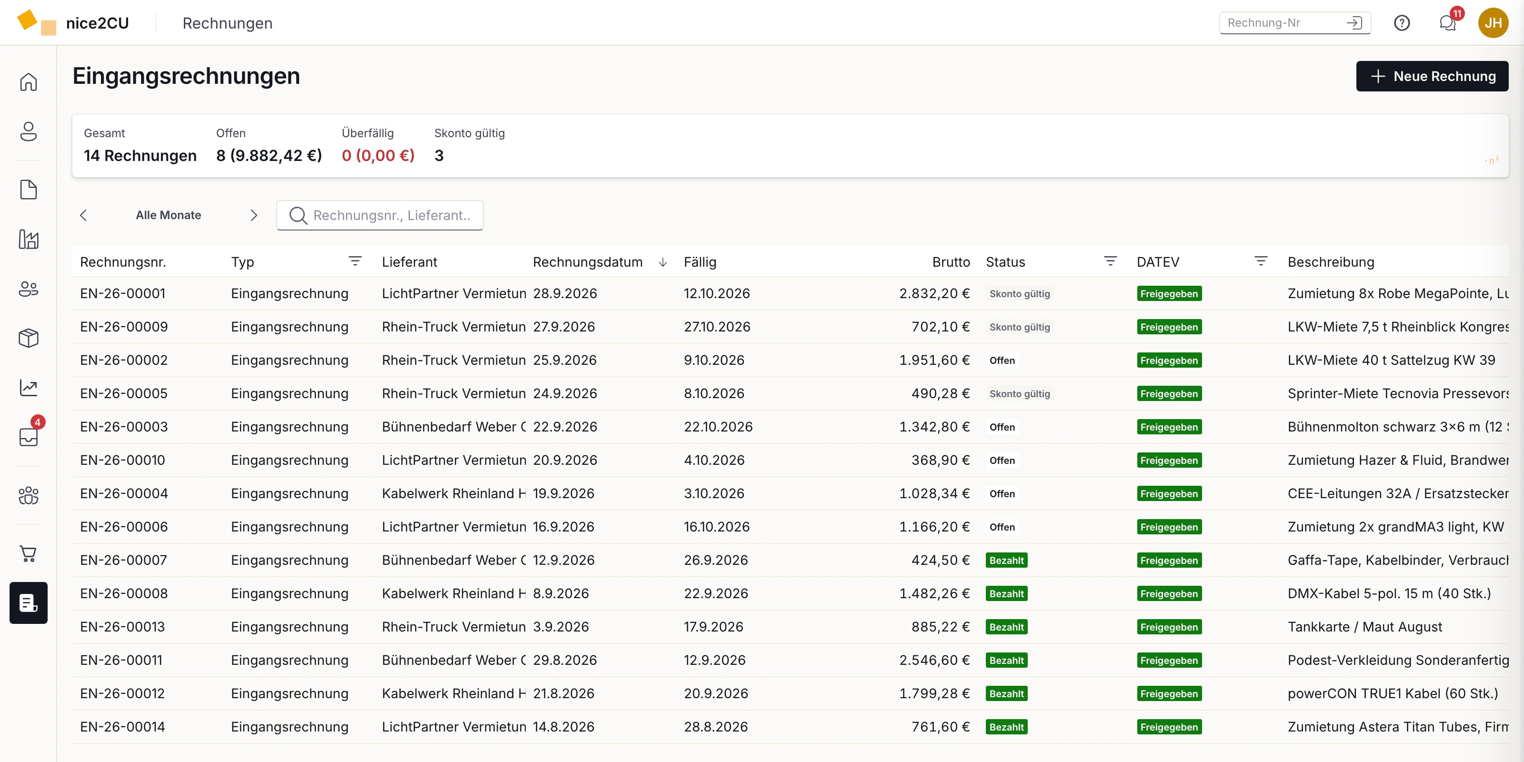Click Skonto gültig badge of EN-26-00005
The width and height of the screenshot is (1524, 762).
(x=1019, y=393)
